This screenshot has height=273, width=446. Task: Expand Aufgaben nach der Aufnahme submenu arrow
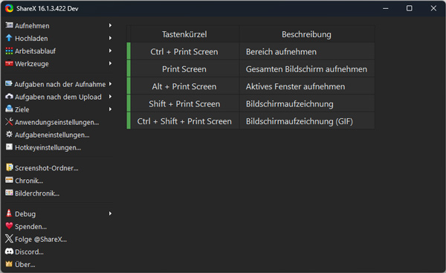coord(110,84)
